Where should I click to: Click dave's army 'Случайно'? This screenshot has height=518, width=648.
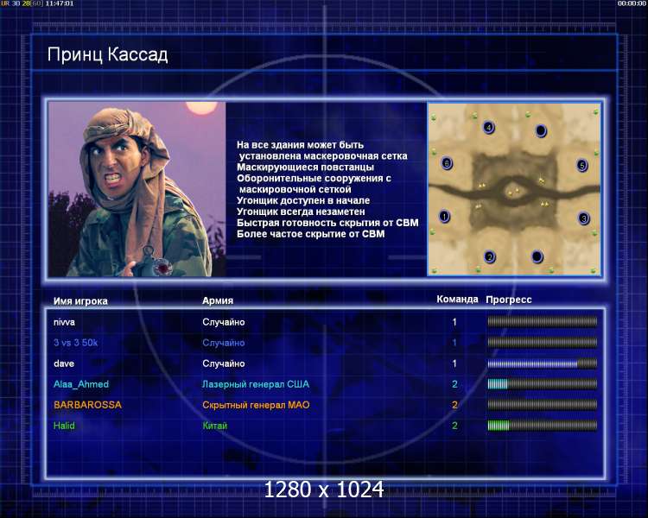click(224, 363)
